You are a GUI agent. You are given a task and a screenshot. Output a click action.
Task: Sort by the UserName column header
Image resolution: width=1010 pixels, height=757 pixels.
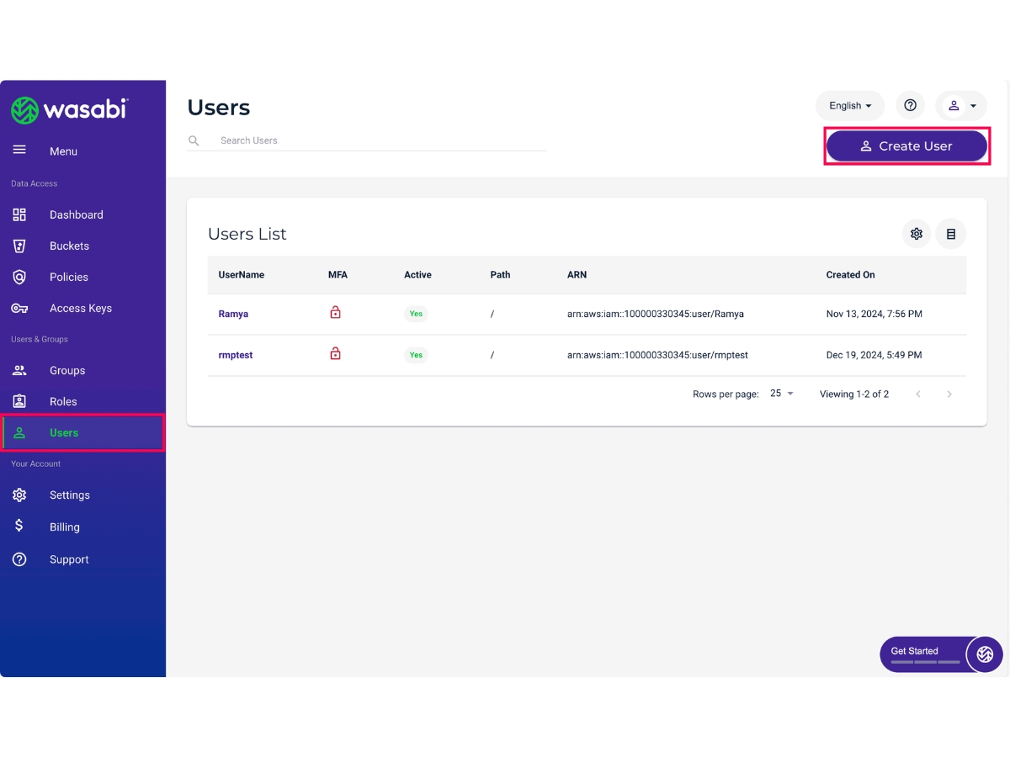click(x=242, y=274)
